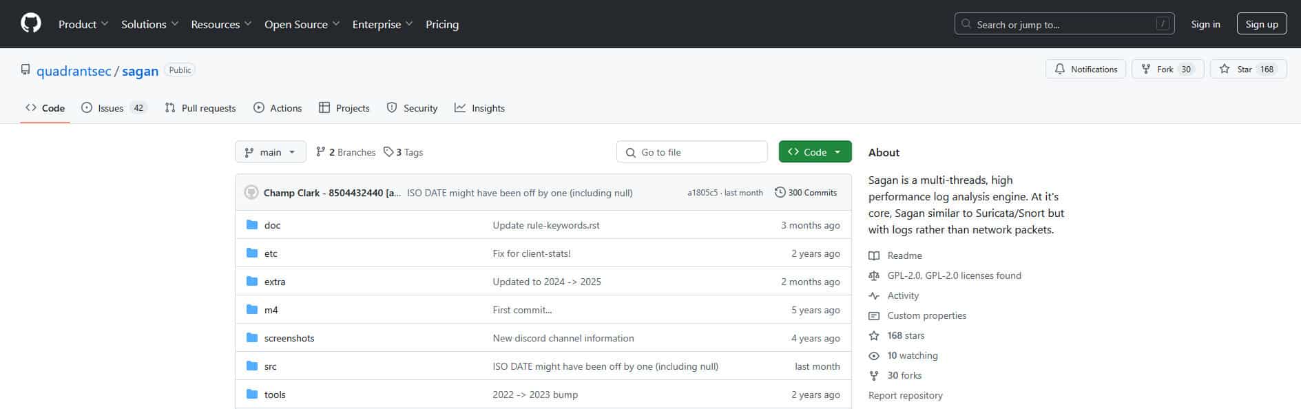Click the Custom properties icon
The height and width of the screenshot is (409, 1301).
point(874,315)
